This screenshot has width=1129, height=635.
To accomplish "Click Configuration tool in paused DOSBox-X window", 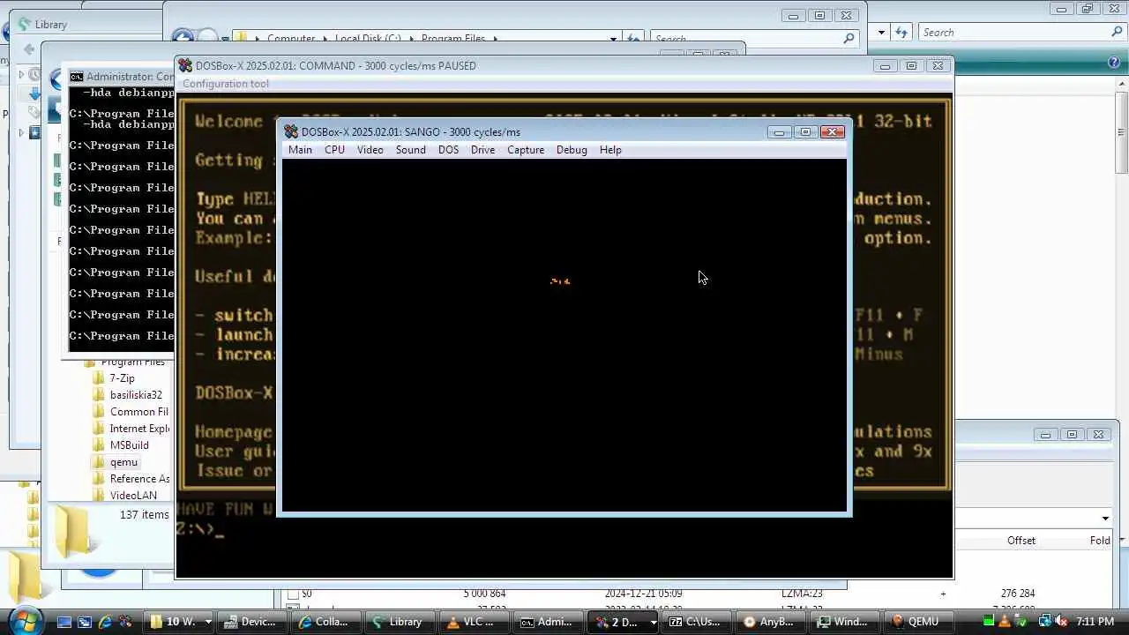I will [x=226, y=84].
